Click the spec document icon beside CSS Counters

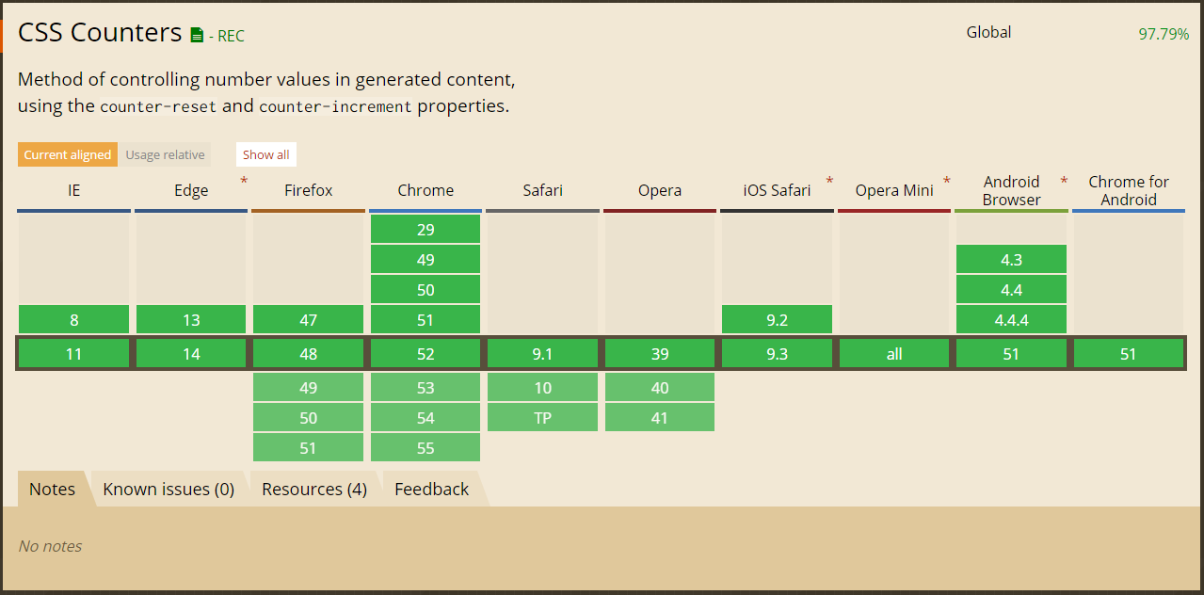pyautogui.click(x=197, y=36)
